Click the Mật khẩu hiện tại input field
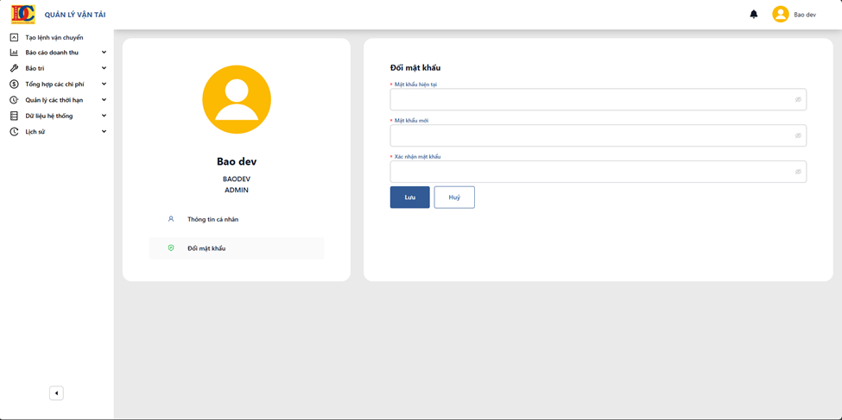The image size is (842, 420). pyautogui.click(x=598, y=100)
